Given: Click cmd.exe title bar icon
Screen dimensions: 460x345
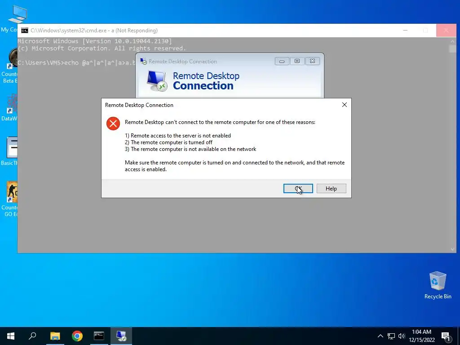Looking at the screenshot, I should tap(25, 31).
